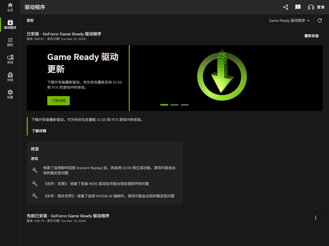Screen dimensions: 329x246
Task: Click the green 了解详情 banner button
Action: point(58,101)
